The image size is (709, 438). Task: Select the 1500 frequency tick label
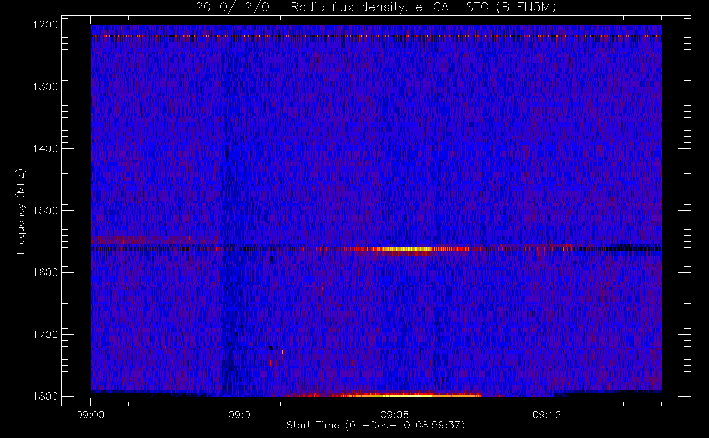(46, 211)
